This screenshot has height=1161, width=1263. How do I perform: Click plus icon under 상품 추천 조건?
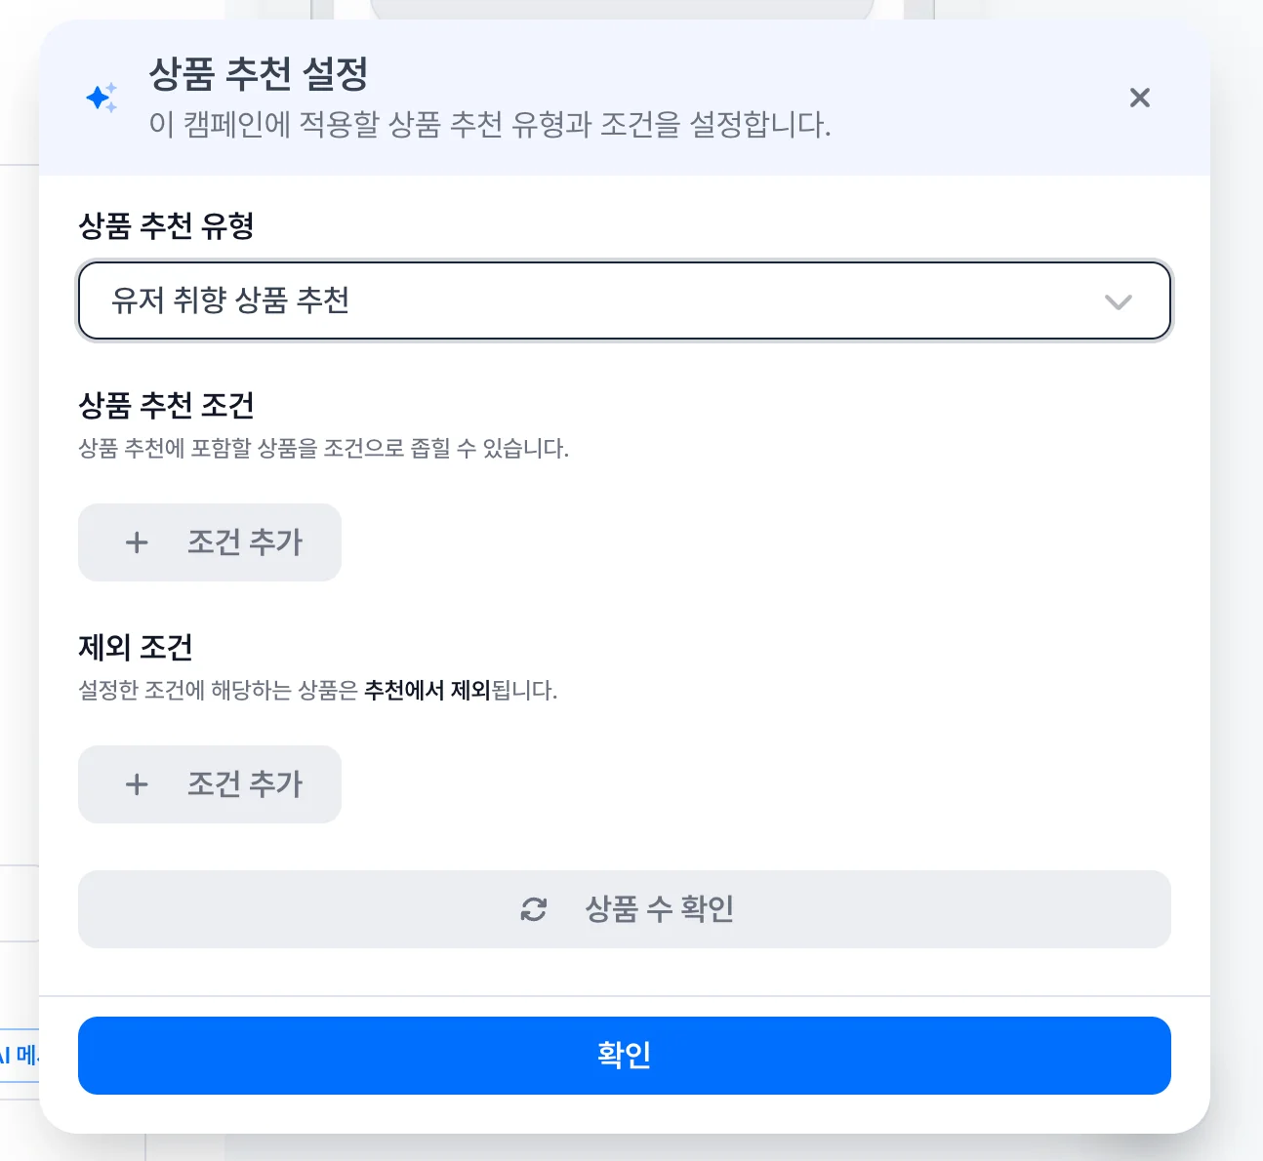(137, 542)
